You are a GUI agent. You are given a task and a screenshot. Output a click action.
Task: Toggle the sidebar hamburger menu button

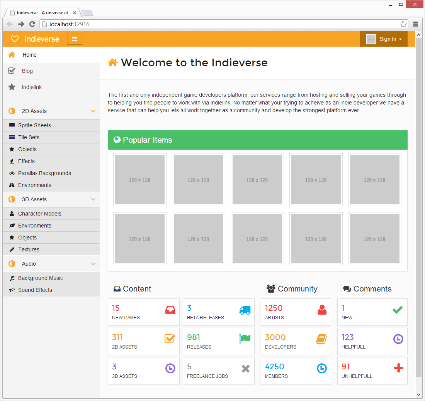pyautogui.click(x=74, y=39)
